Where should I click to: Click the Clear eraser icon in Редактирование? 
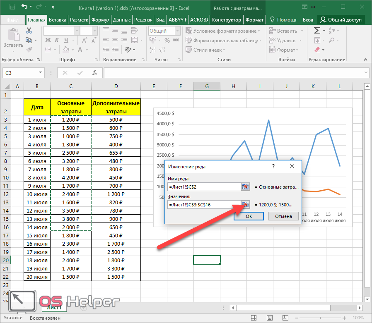point(317,50)
